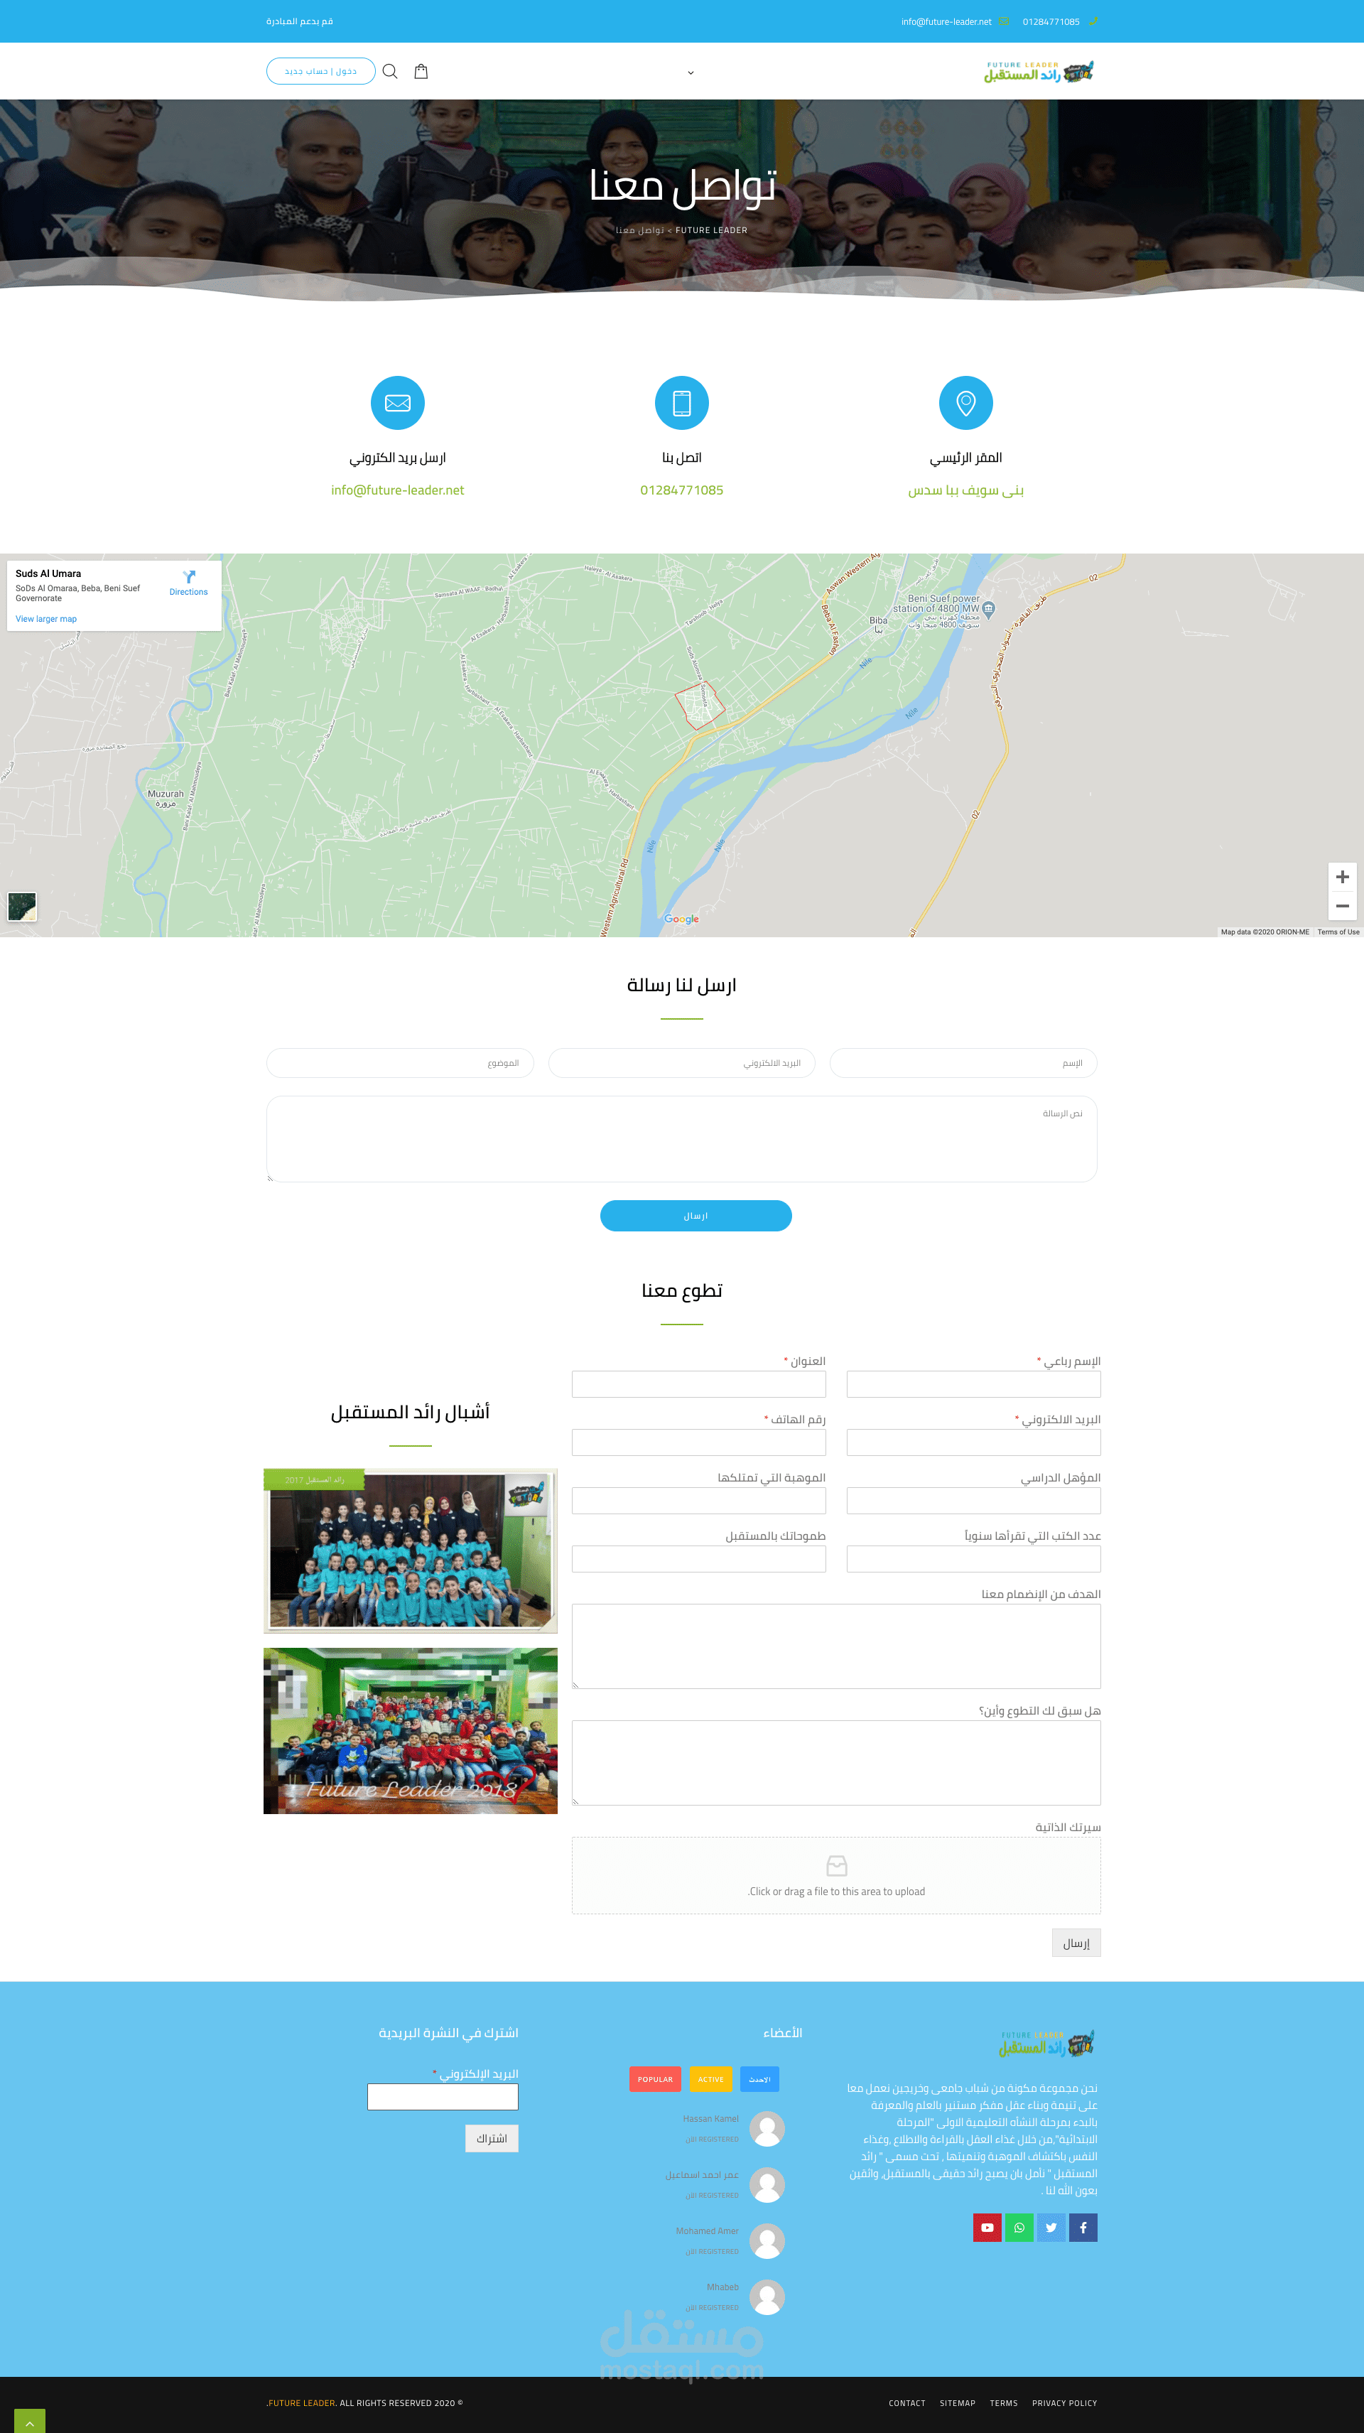
Task: Open the Twitter social icon
Action: click(x=1051, y=2227)
